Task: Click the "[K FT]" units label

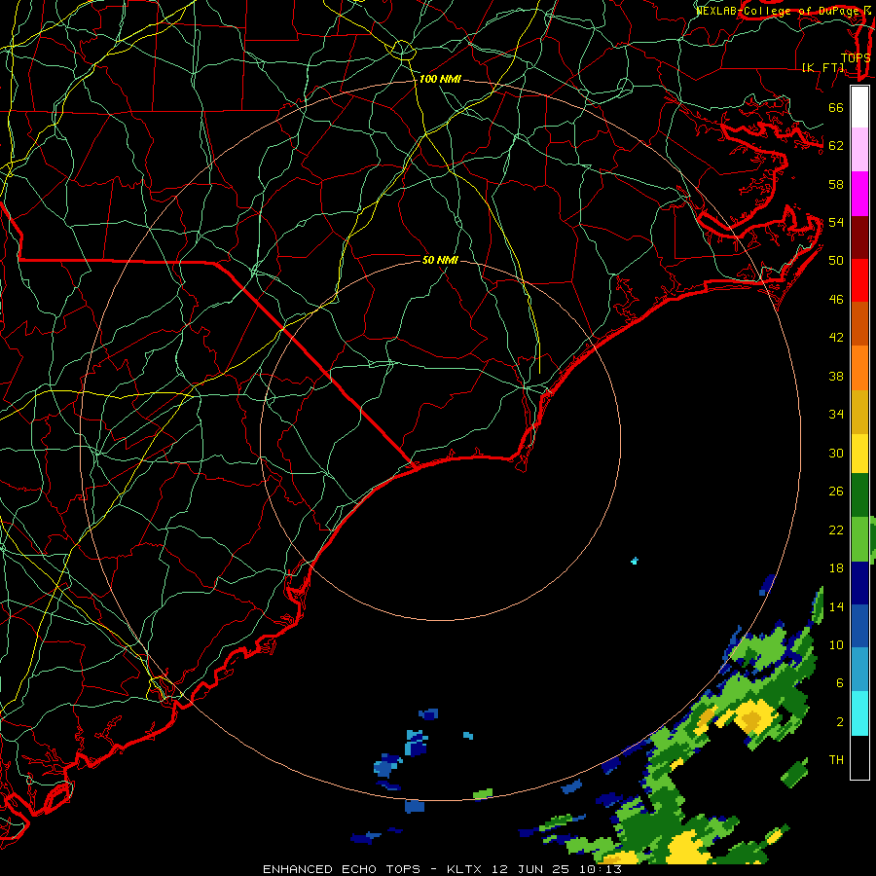Action: (x=822, y=67)
